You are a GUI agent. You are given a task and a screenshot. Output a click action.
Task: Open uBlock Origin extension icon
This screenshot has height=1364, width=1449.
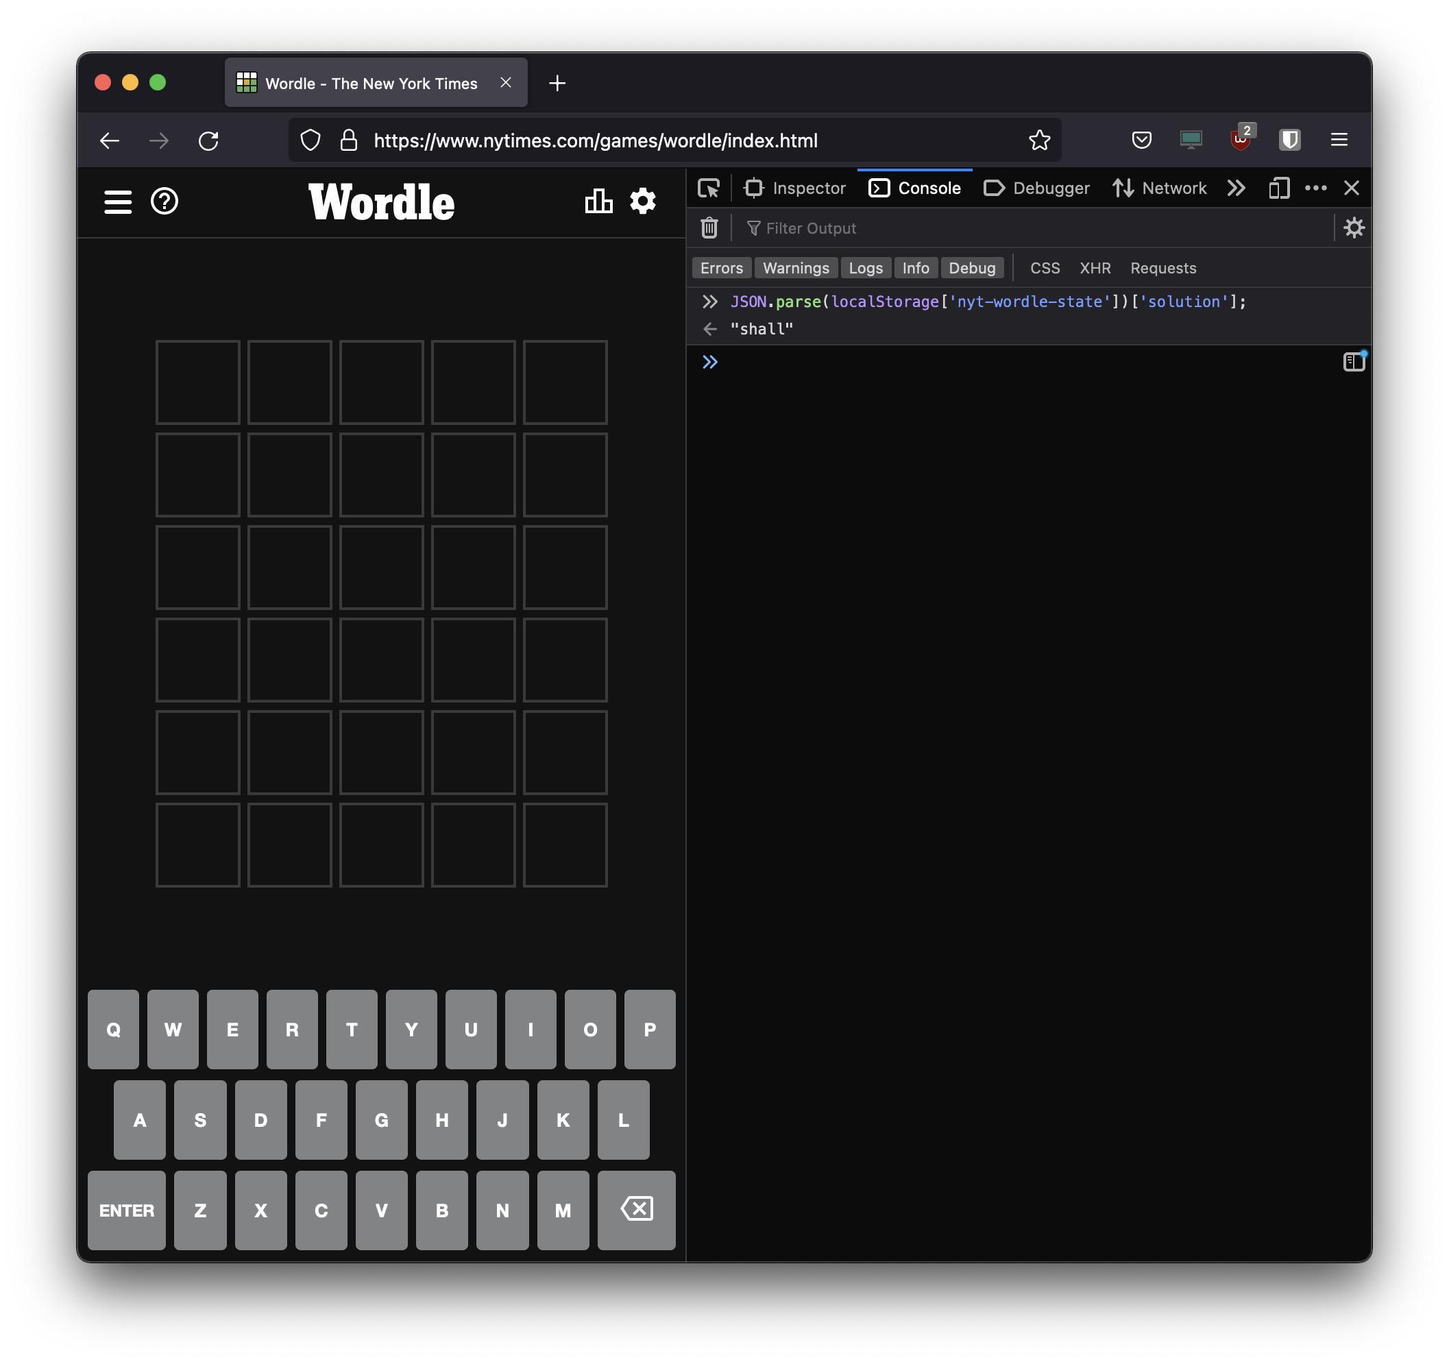(x=1241, y=138)
